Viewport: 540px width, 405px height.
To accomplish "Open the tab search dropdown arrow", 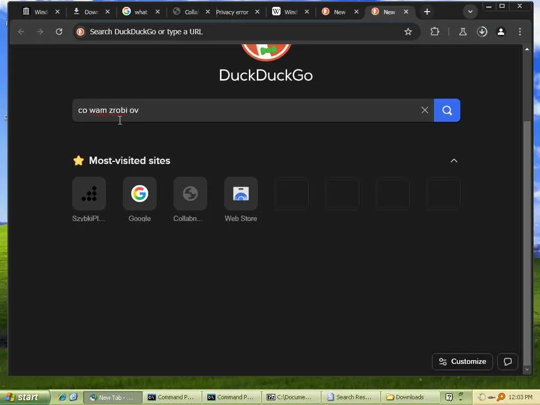I will click(470, 12).
